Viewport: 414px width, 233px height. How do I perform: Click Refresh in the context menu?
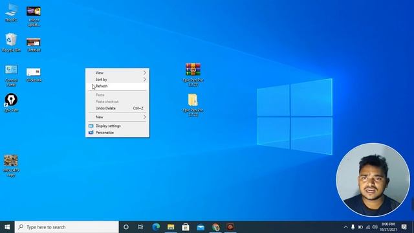coord(117,86)
